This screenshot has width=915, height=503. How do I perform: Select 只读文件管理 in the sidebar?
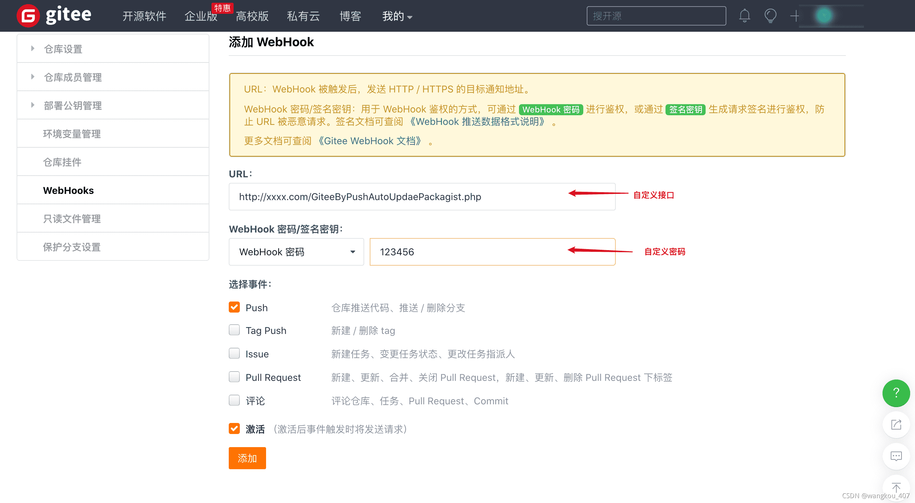[x=72, y=218]
